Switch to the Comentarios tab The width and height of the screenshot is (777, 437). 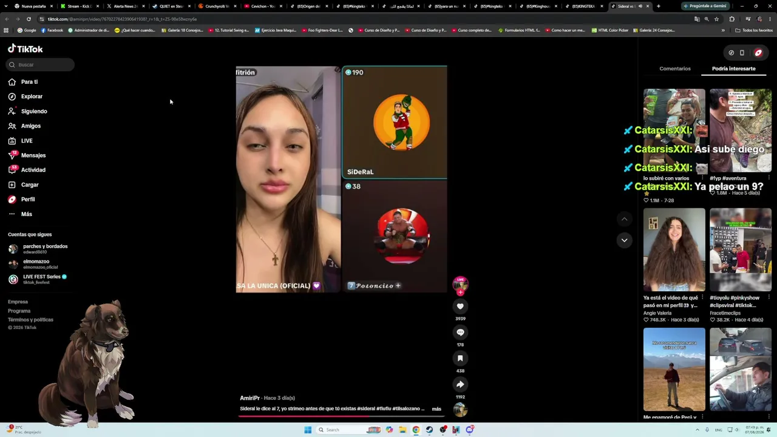click(x=675, y=69)
